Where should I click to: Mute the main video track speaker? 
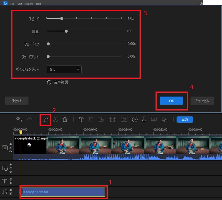pyautogui.click(x=11, y=144)
